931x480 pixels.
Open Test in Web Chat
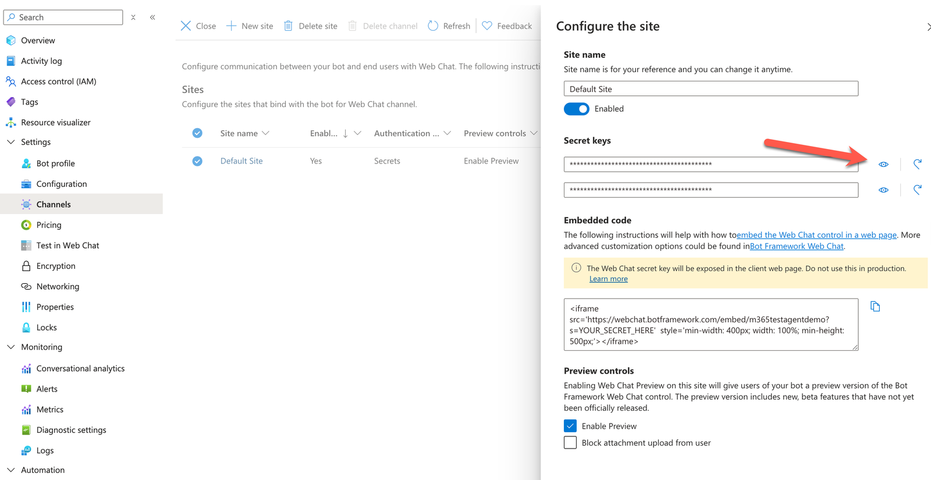pos(68,246)
